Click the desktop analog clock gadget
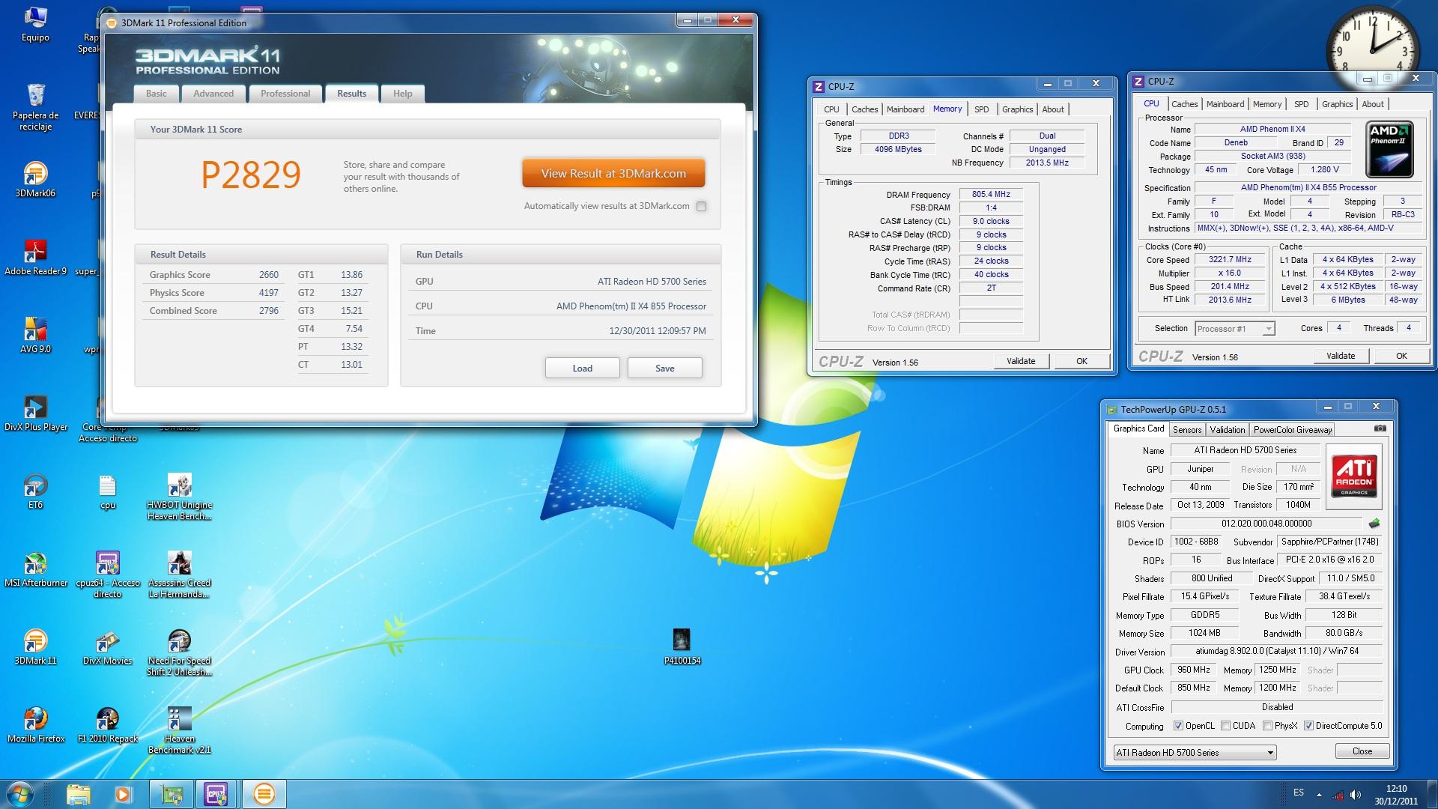This screenshot has height=809, width=1438. tap(1373, 51)
